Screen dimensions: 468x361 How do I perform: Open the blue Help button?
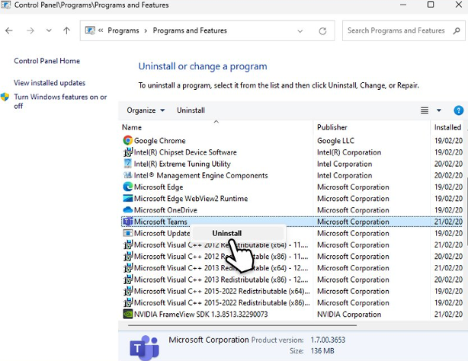[458, 110]
